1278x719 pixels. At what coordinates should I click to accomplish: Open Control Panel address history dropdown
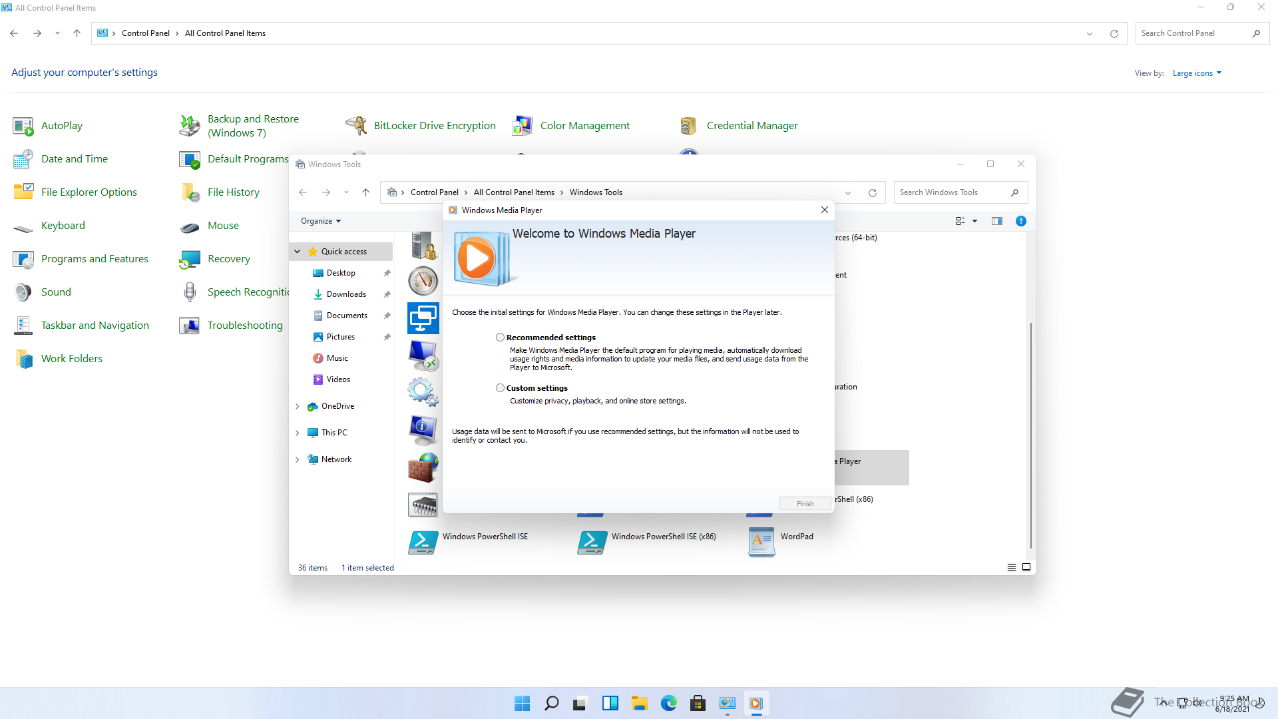(1090, 33)
